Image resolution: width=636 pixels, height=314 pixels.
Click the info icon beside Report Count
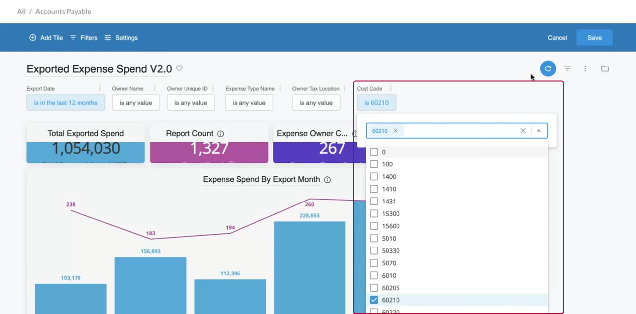point(221,134)
